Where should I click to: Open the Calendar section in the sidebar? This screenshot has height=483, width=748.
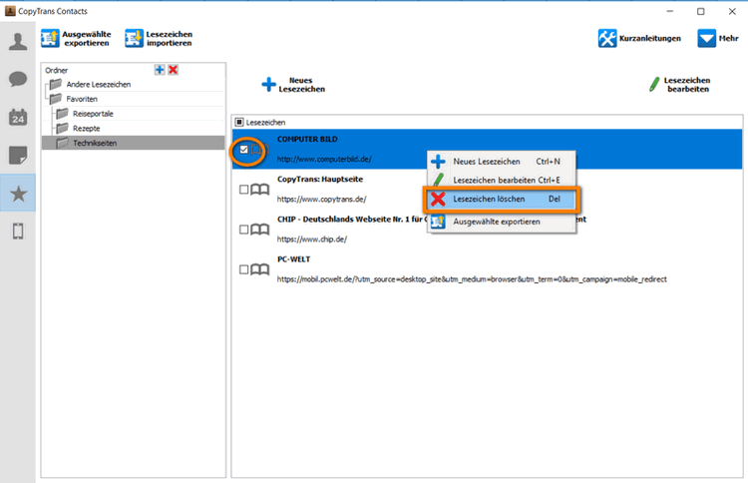pos(18,118)
